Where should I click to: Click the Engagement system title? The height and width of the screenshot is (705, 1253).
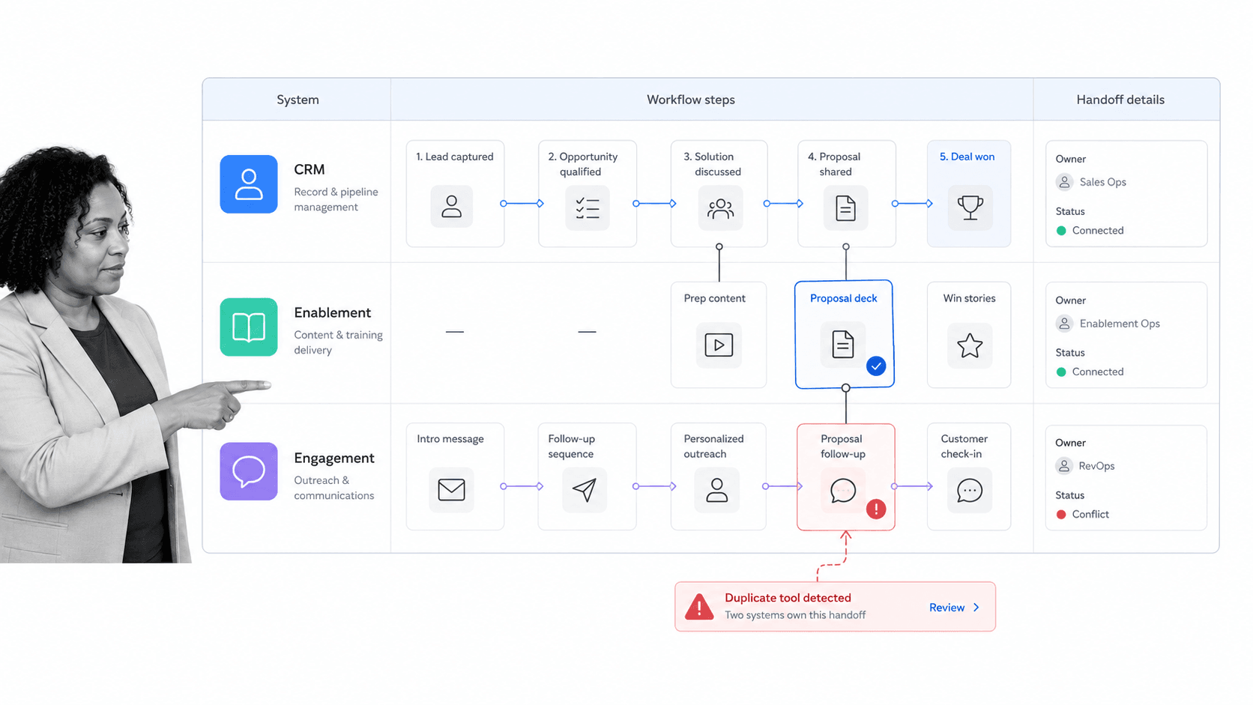pyautogui.click(x=334, y=458)
